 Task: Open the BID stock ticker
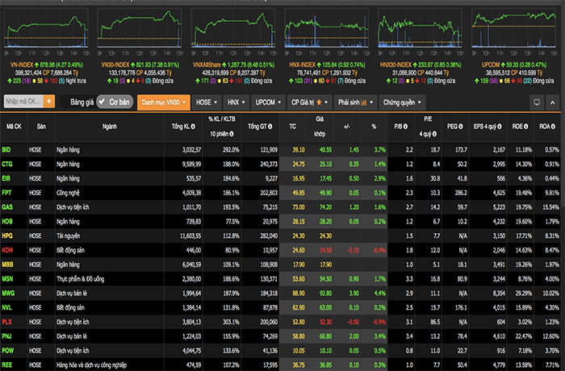(x=6, y=150)
